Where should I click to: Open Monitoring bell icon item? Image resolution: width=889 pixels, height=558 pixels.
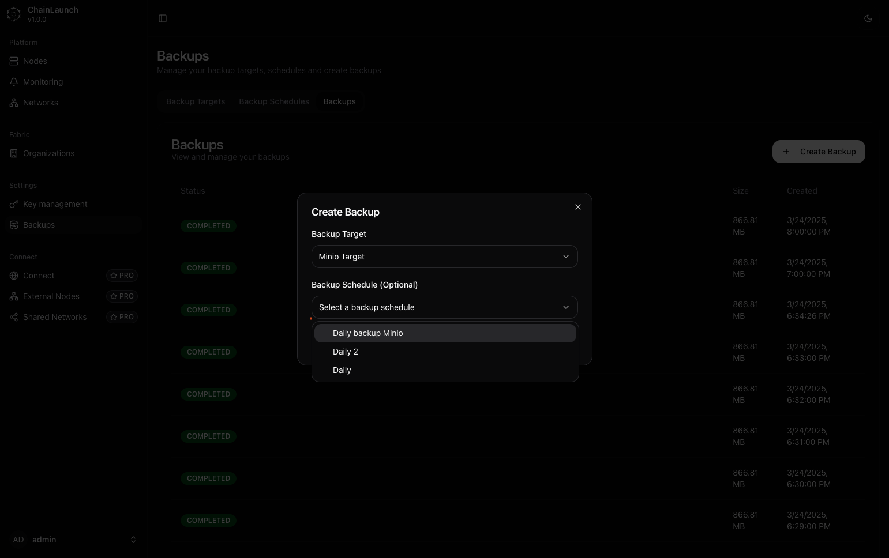click(x=43, y=82)
